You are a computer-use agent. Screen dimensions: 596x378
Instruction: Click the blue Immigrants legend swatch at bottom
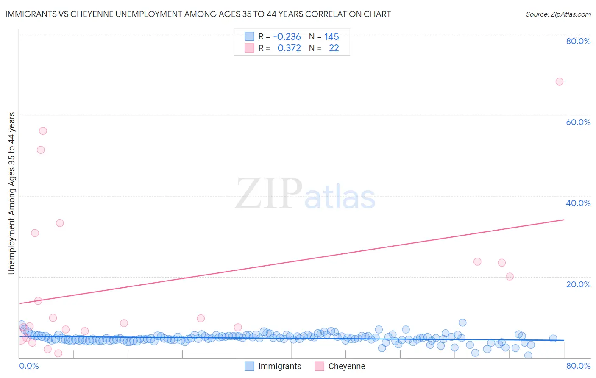click(249, 366)
